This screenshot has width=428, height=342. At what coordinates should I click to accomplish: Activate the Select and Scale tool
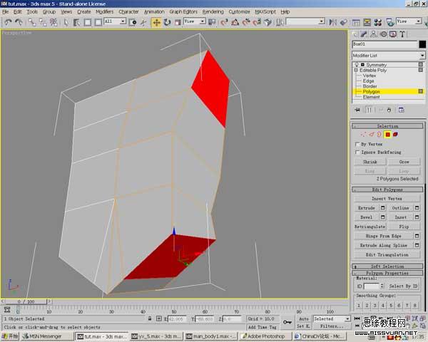(178, 22)
